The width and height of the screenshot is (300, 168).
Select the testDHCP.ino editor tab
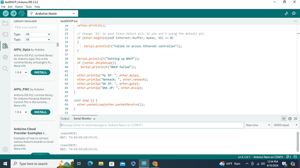69,21
